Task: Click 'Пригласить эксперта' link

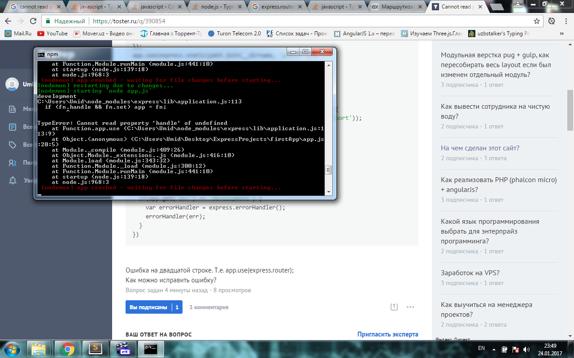Action: 387,334
